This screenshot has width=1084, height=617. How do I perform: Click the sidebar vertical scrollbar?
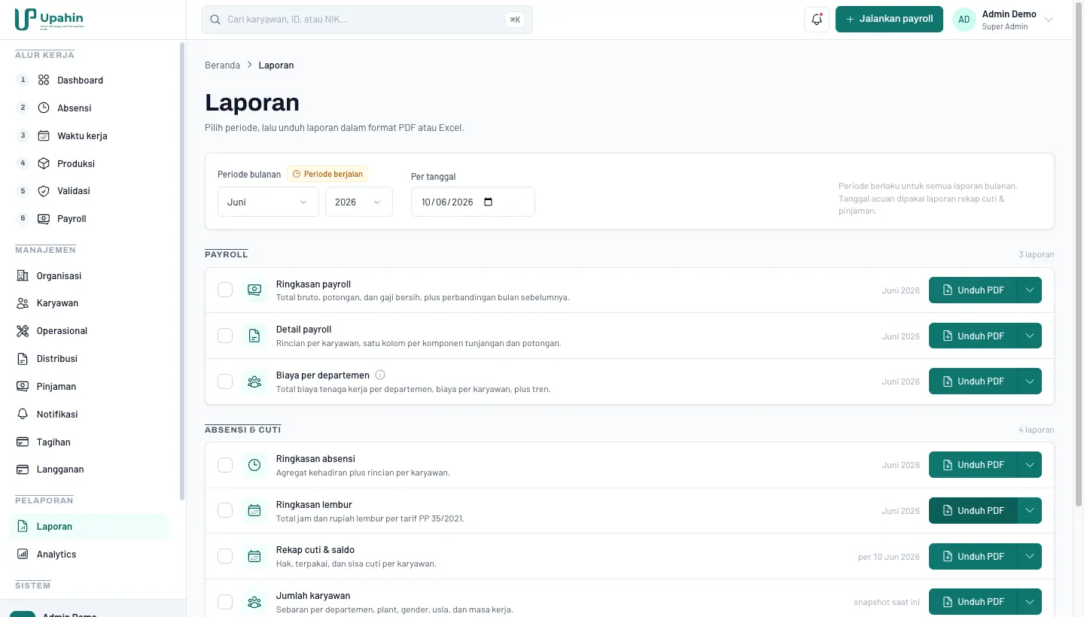181,271
